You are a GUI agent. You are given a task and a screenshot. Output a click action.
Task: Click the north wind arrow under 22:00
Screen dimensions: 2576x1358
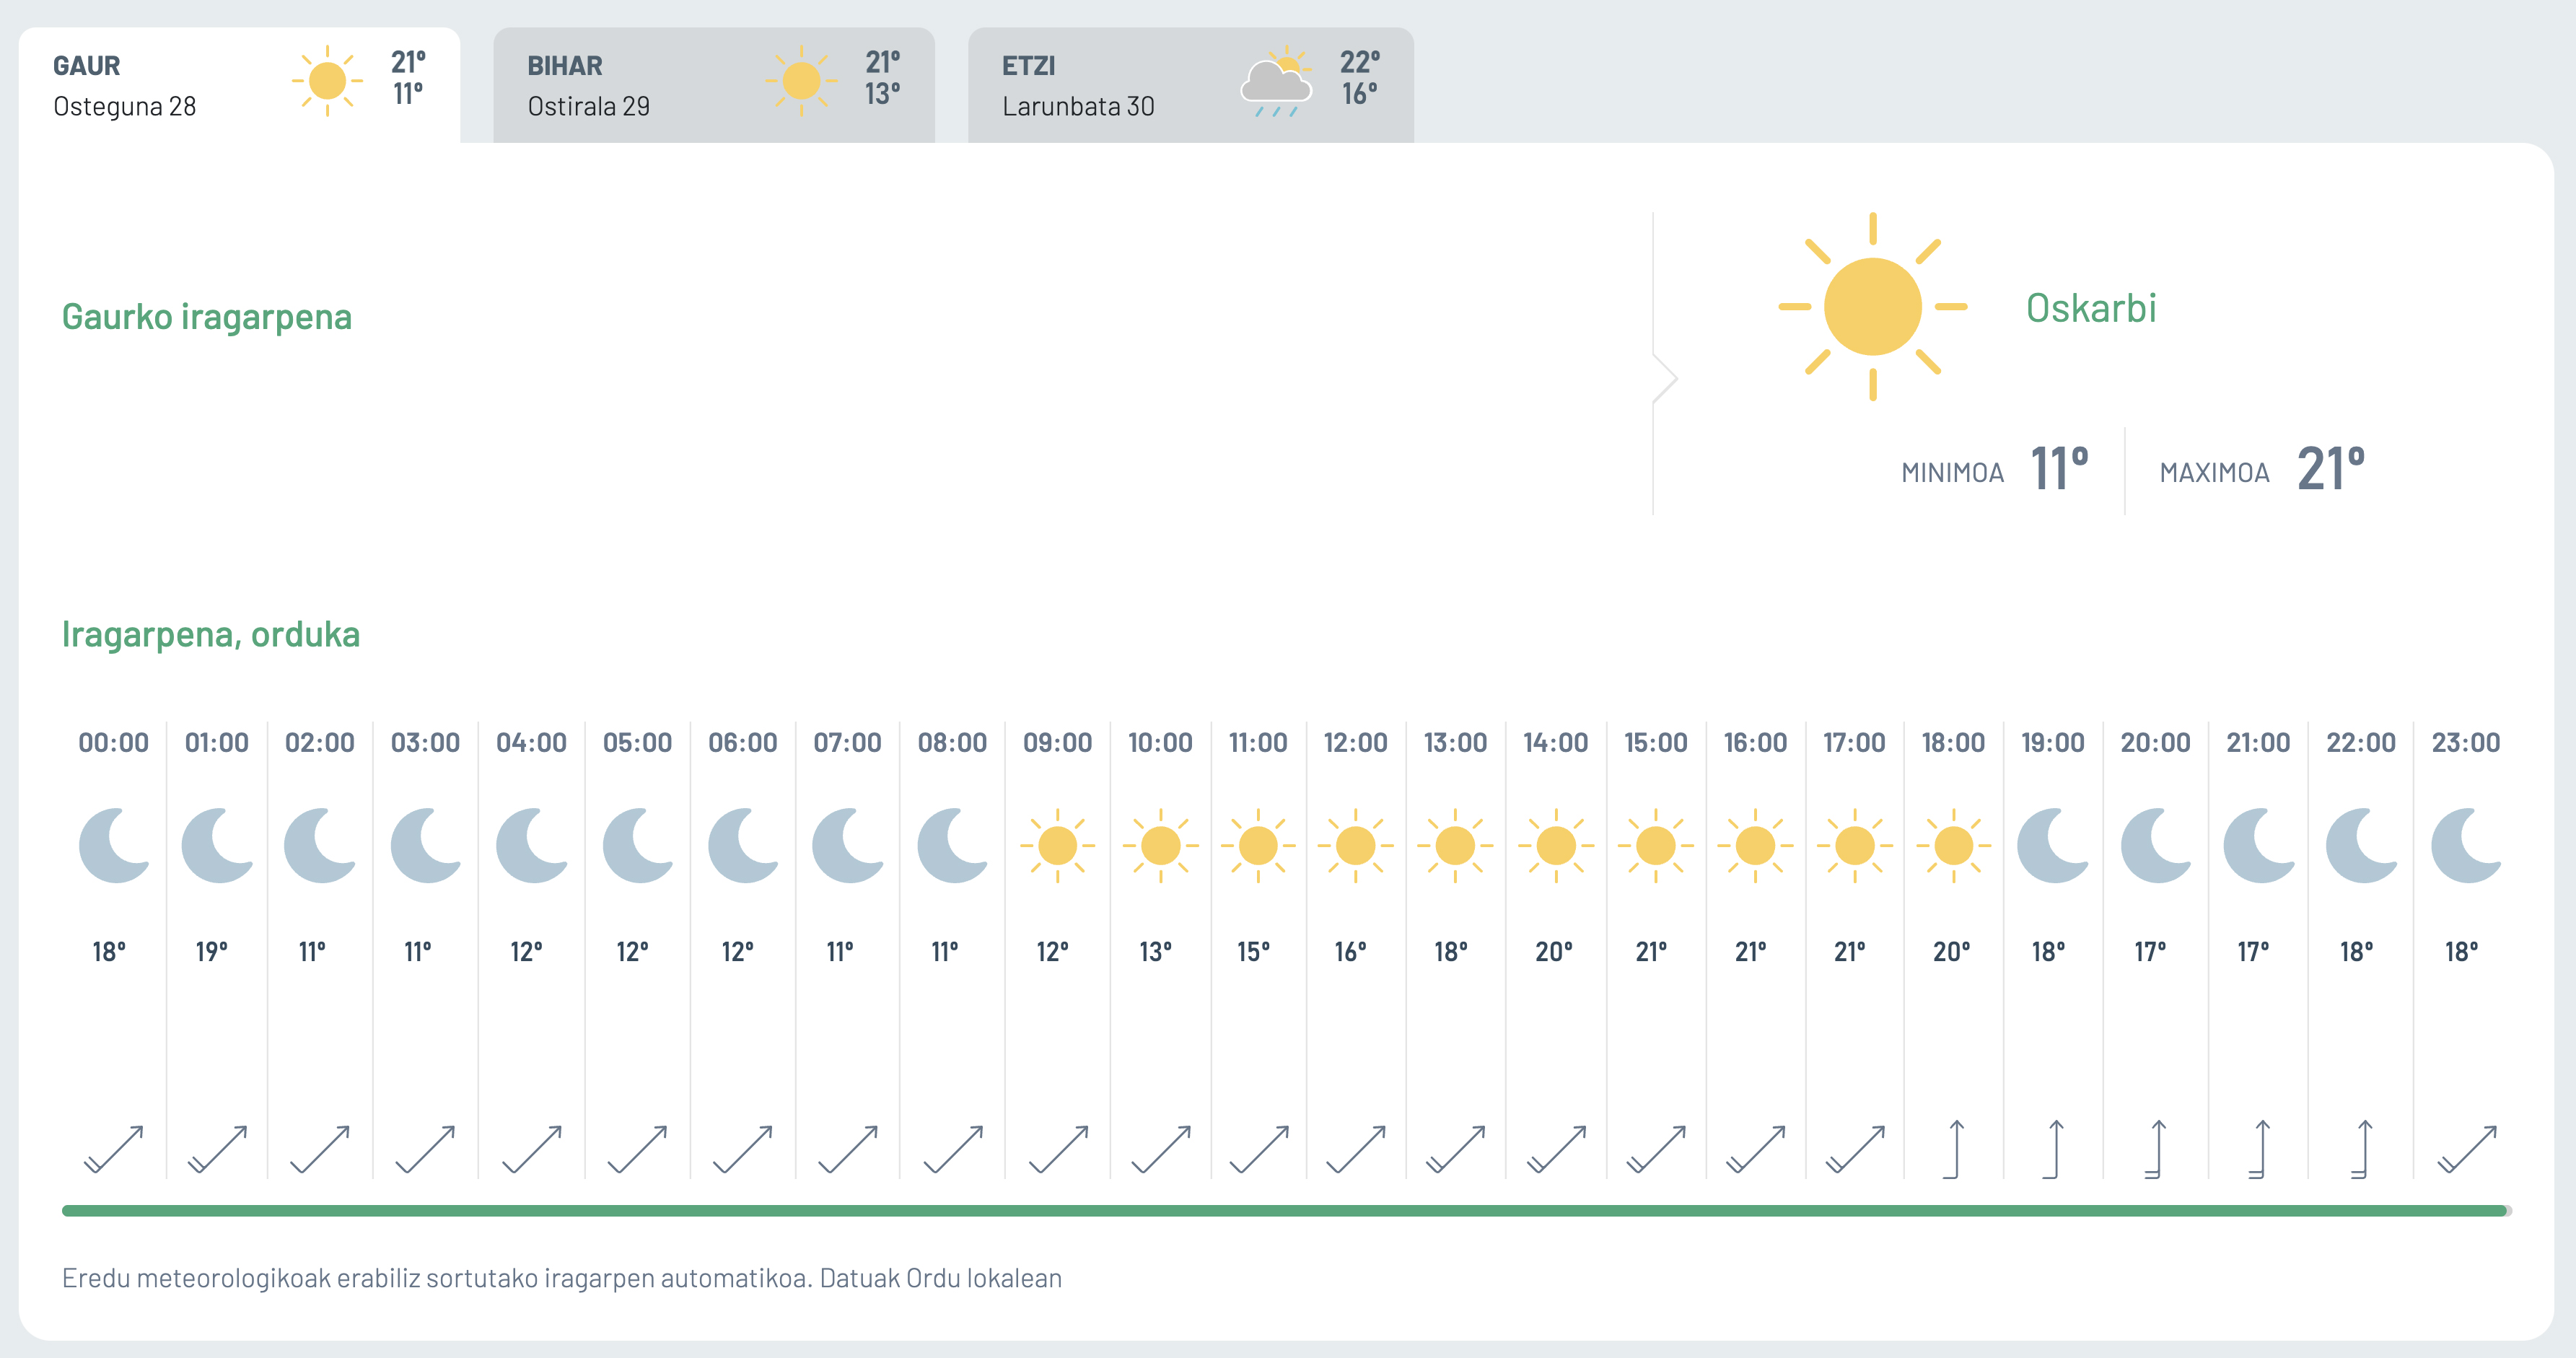coord(2362,1149)
